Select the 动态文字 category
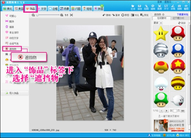Image resolution: width=191 pixels, height=138 pixels. point(12,38)
